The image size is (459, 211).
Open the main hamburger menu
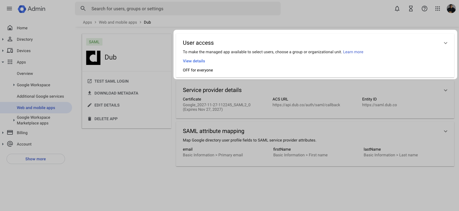[x=9, y=9]
